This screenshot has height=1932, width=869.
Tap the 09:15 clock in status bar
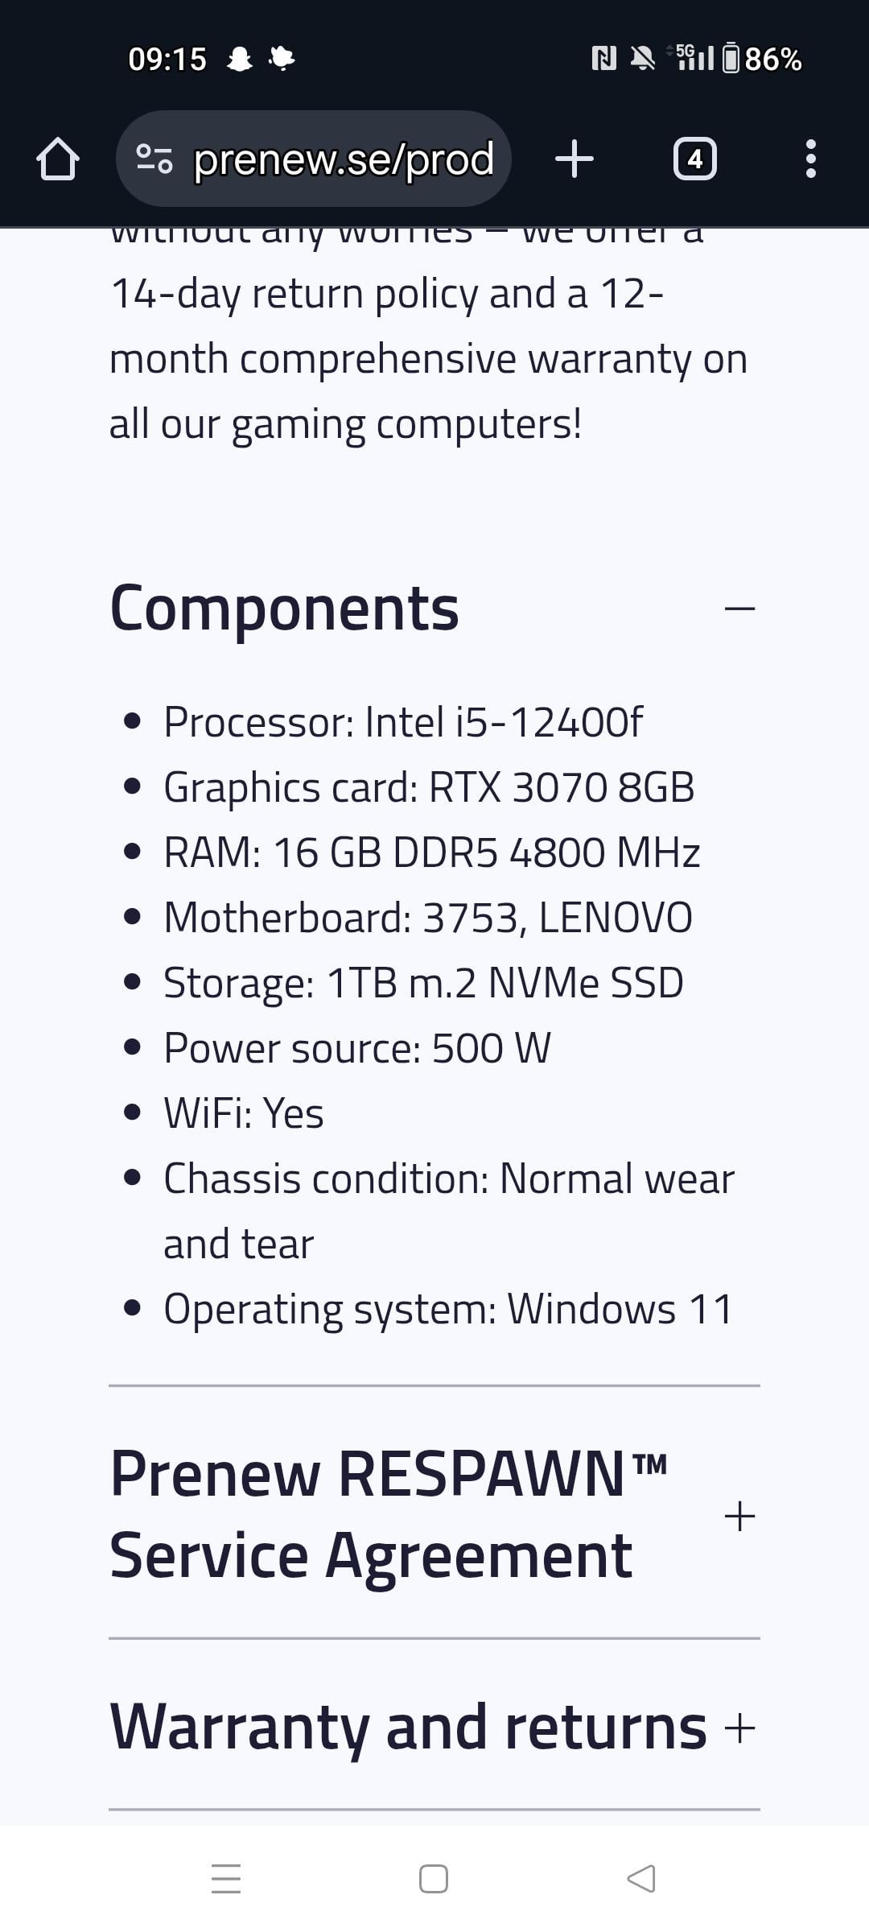click(167, 59)
